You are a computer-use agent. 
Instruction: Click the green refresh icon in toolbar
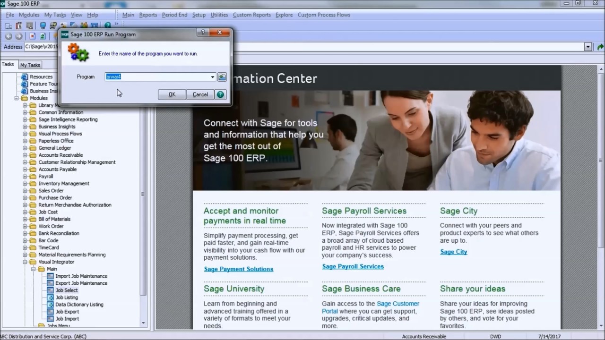(x=43, y=36)
